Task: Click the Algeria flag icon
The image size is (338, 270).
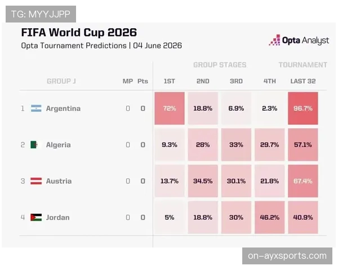Action: click(x=36, y=145)
